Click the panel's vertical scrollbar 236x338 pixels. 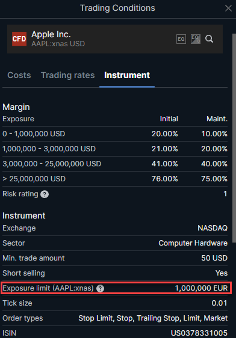point(234,138)
